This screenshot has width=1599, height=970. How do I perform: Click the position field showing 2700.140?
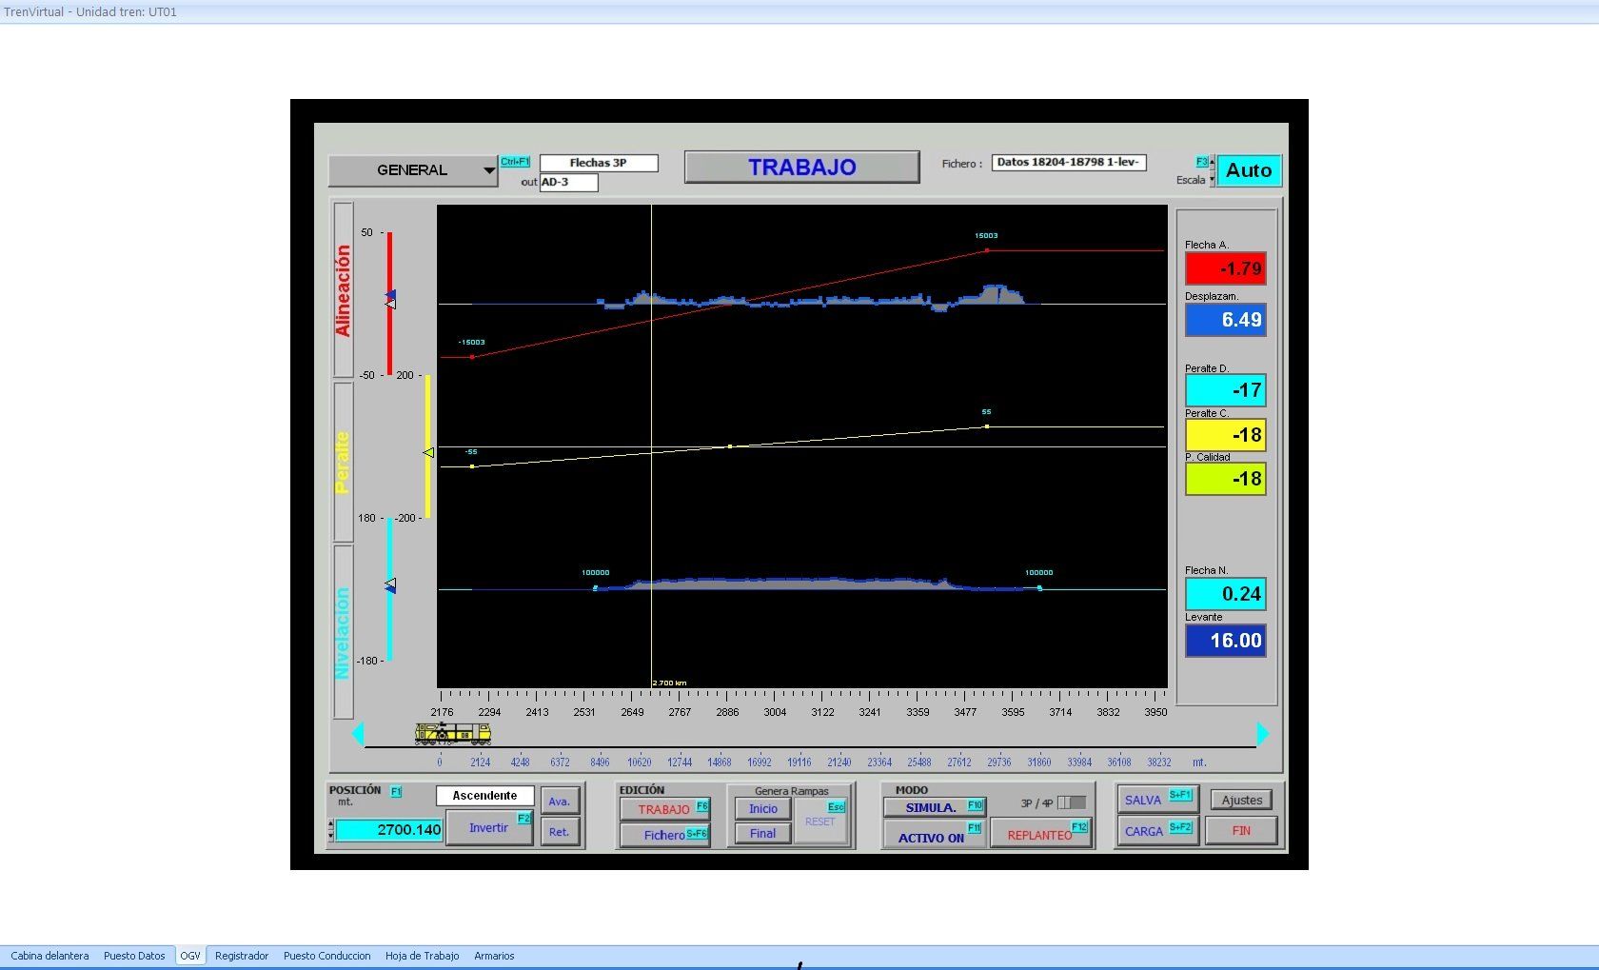[x=390, y=830]
